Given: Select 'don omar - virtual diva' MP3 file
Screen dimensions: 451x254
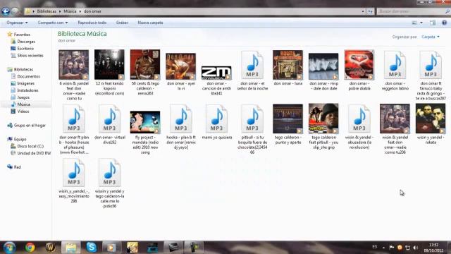Looking at the screenshot, I should point(110,119).
